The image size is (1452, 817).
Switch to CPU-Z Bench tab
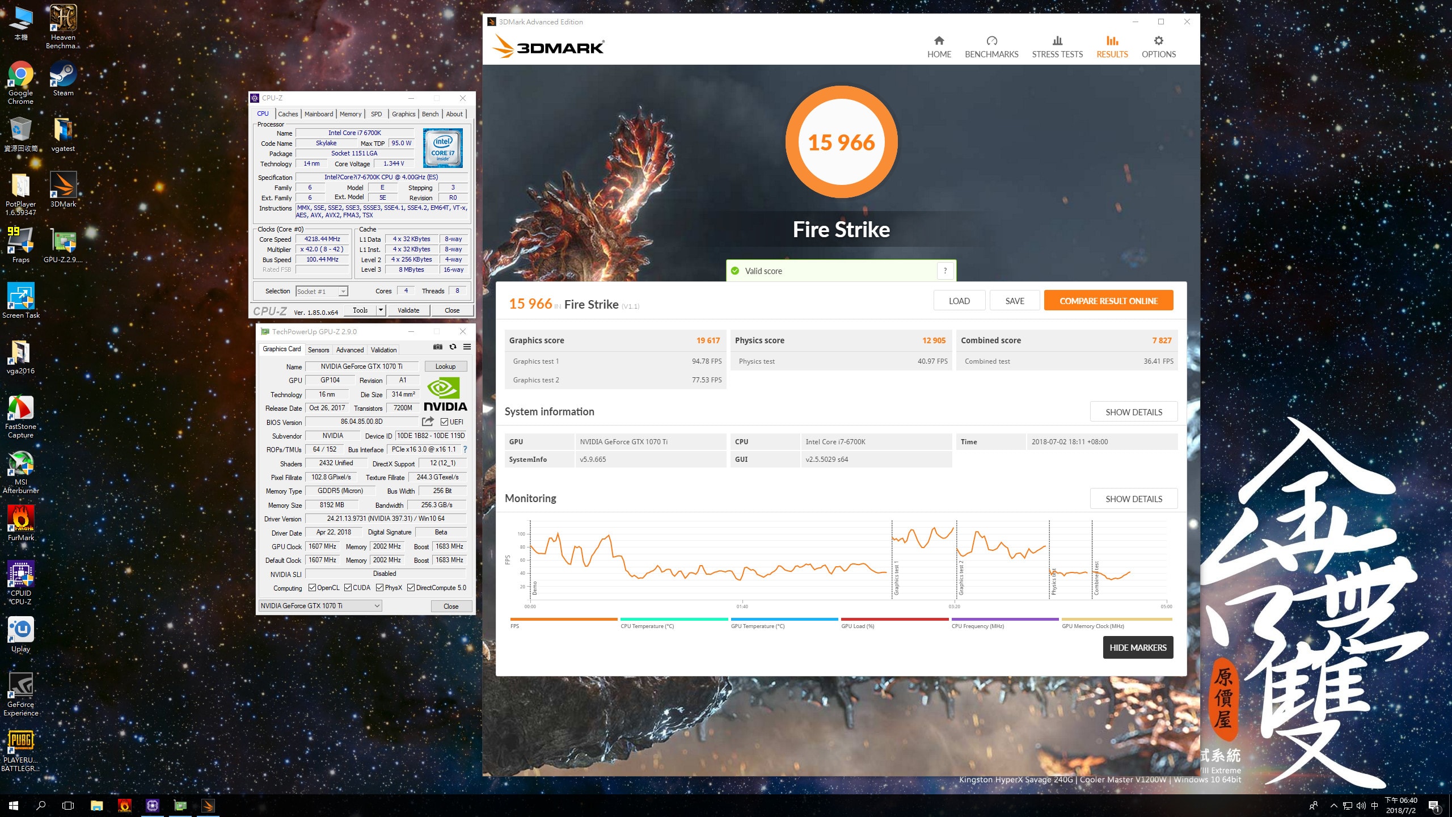(x=430, y=114)
